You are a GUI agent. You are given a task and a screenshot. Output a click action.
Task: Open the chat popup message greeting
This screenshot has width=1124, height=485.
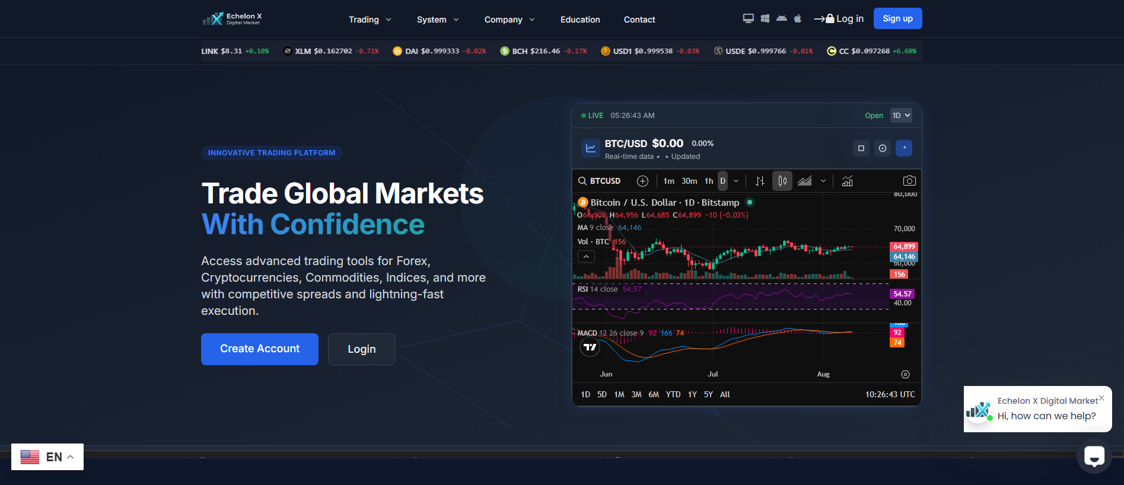1046,416
